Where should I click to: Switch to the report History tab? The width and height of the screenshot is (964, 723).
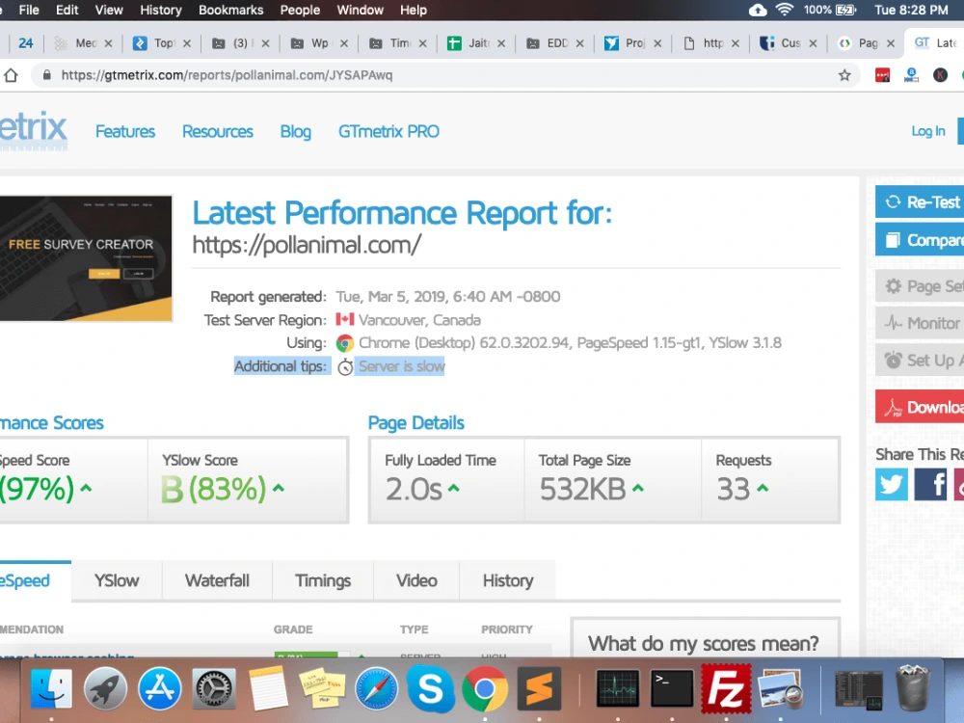pyautogui.click(x=508, y=580)
